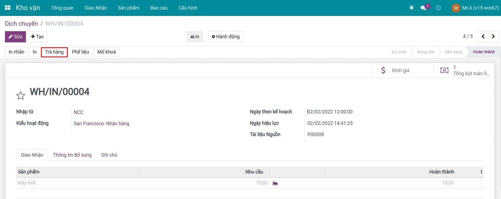Screen dimensions: 501x199
Task: Select the Hoàn thành status stage
Action: (x=484, y=52)
